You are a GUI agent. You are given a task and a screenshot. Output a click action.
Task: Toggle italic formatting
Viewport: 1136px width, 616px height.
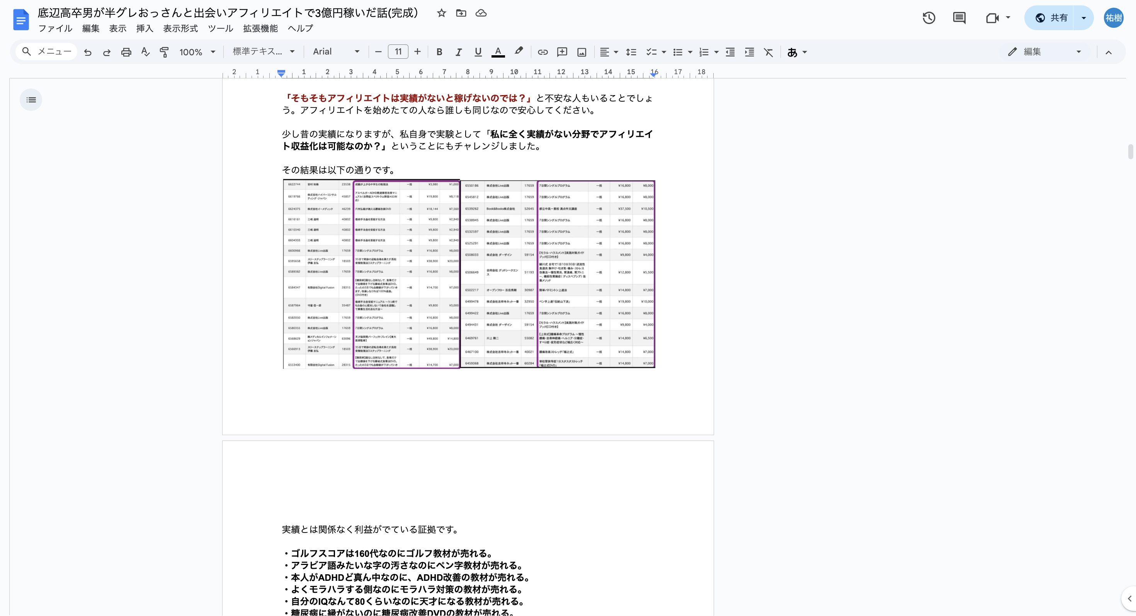tap(459, 52)
